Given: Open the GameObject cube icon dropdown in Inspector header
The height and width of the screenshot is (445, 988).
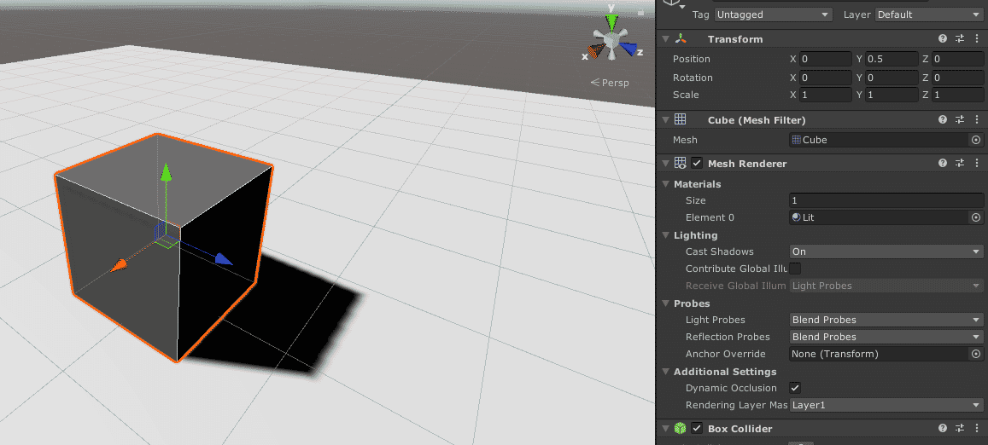Looking at the screenshot, I should (x=676, y=3).
